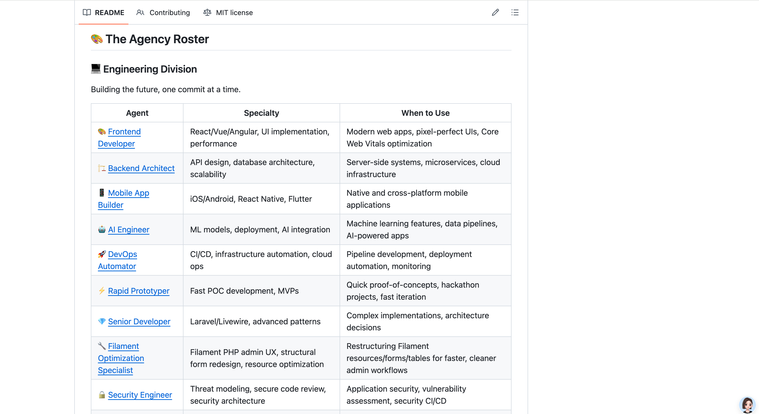759x414 pixels.
Task: Follow the Mobile App Builder link
Action: 124,199
